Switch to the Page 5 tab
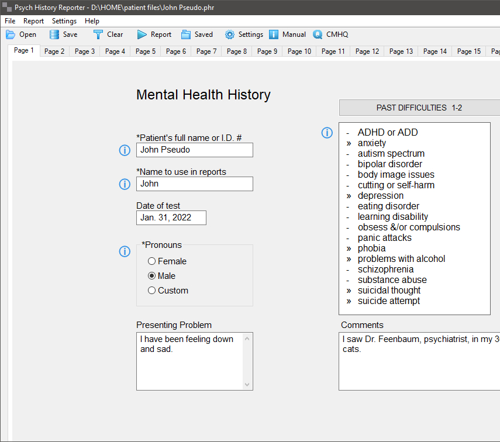Viewport: 500px width, 442px height. coord(146,51)
